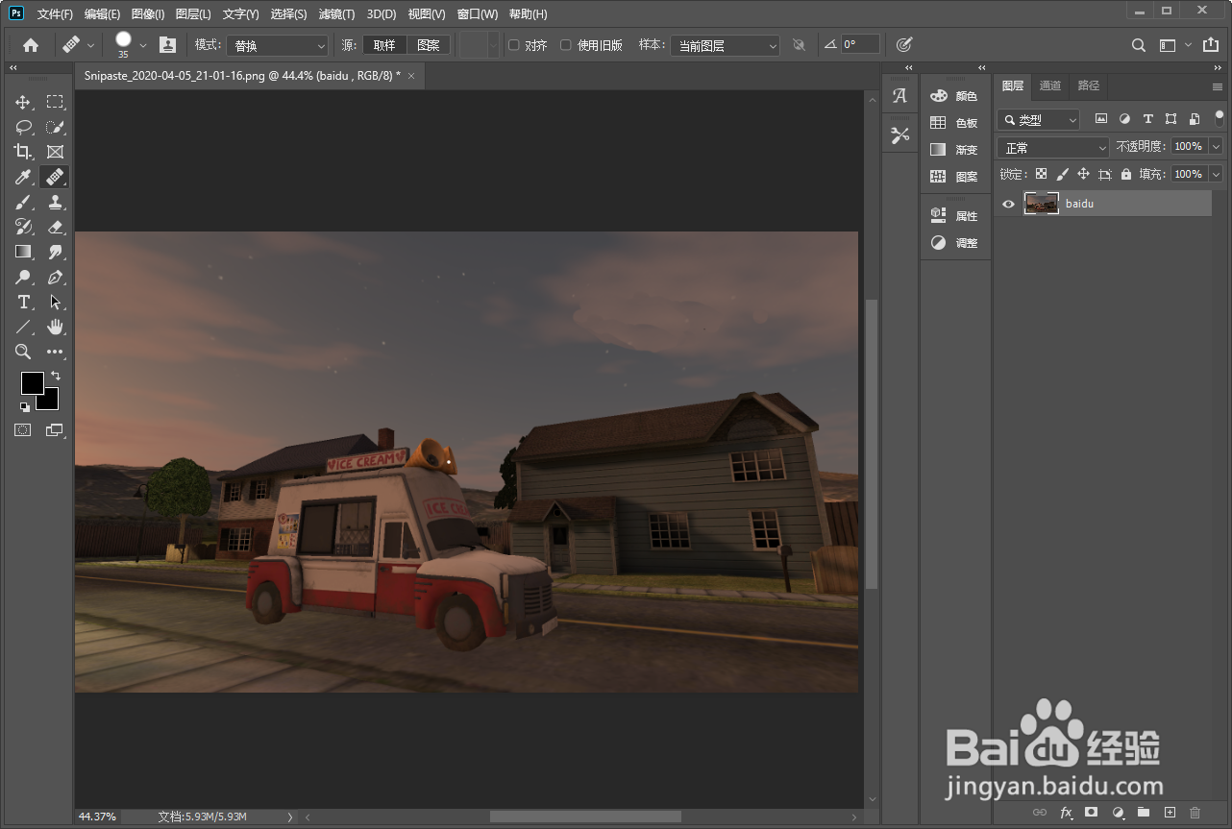Enable the 对齐 checkbox
This screenshot has height=829, width=1232.
(514, 45)
